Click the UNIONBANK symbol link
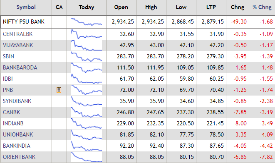The image size is (275, 163). (x=18, y=134)
